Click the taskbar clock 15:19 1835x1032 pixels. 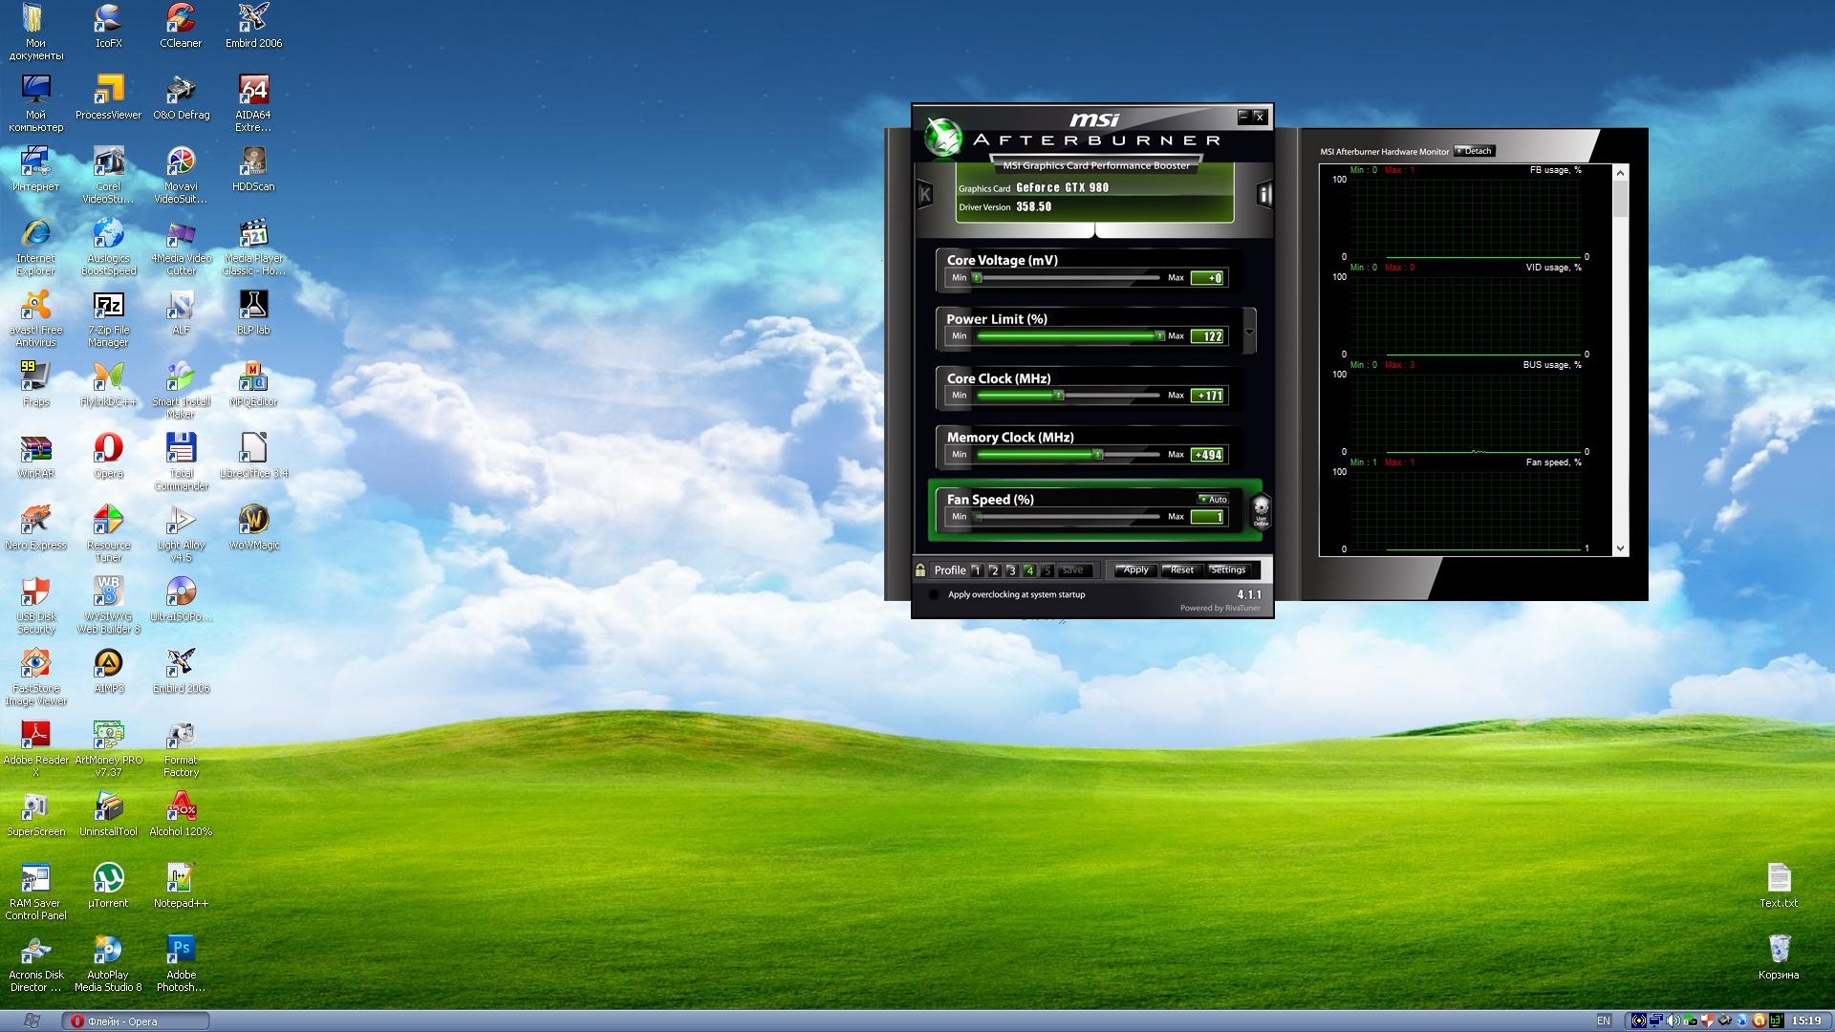click(1806, 1021)
